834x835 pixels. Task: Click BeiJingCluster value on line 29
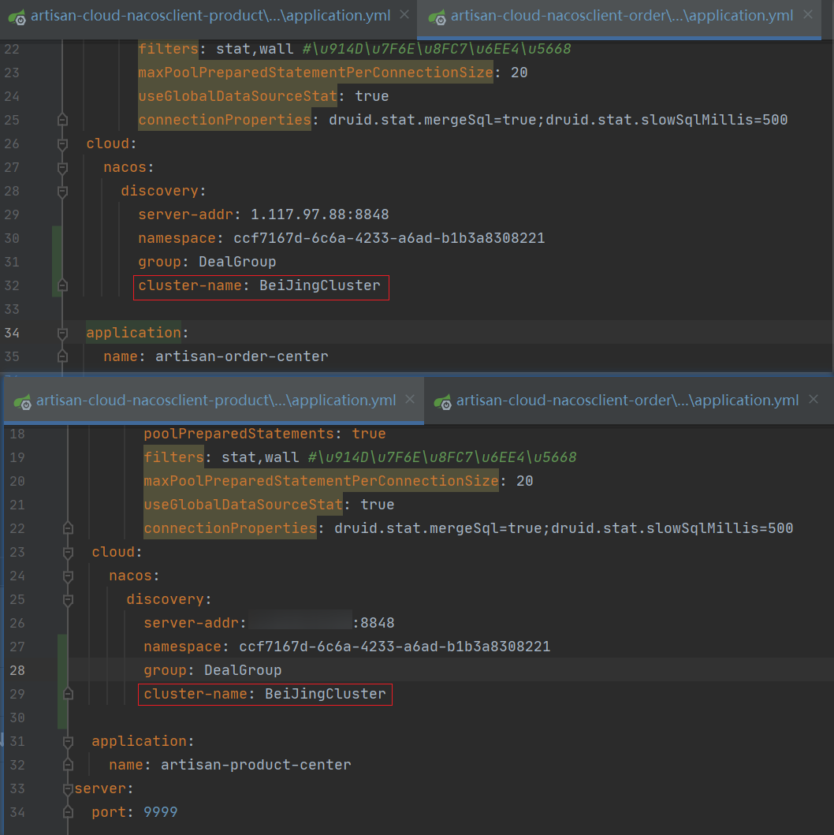point(326,694)
